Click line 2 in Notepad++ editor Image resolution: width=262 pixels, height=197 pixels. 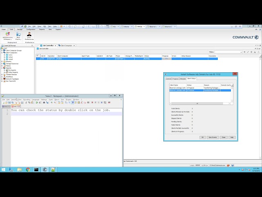[x=66, y=114]
